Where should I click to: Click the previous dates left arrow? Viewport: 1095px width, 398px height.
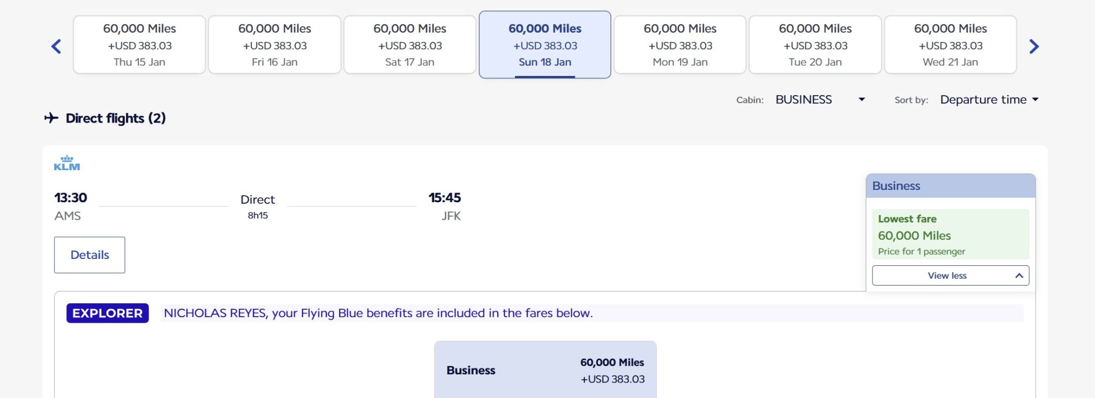[x=56, y=47]
